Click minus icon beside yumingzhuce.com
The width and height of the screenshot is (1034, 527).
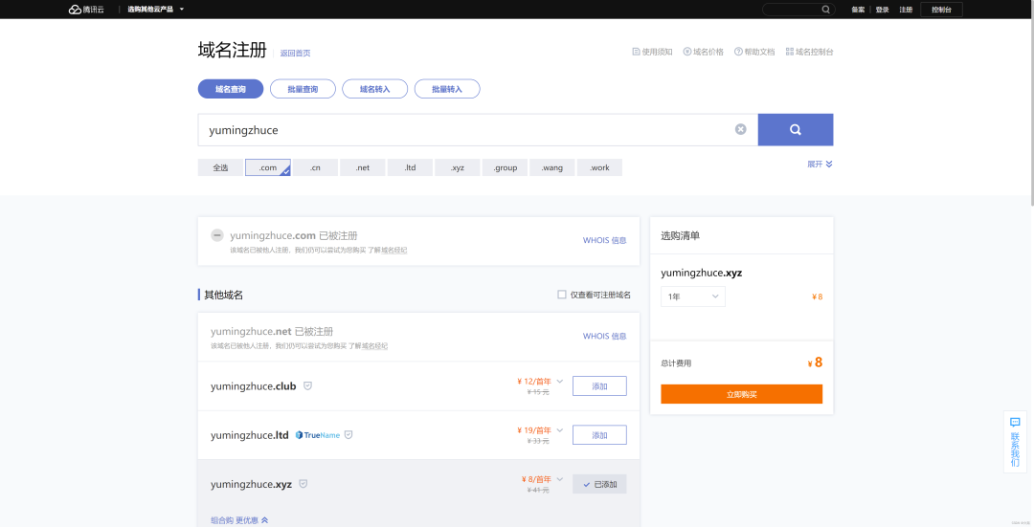pyautogui.click(x=217, y=235)
